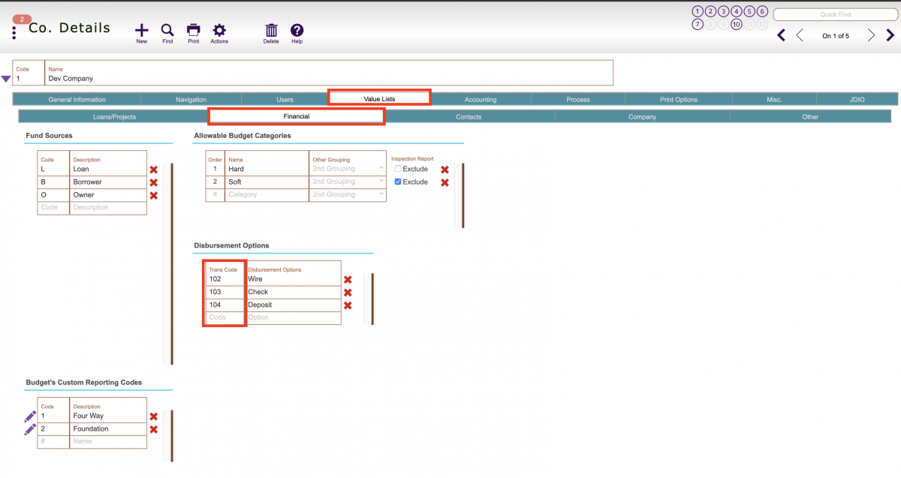Edit the Four Way code with the pencil icon
The width and height of the screenshot is (901, 478).
click(x=31, y=416)
